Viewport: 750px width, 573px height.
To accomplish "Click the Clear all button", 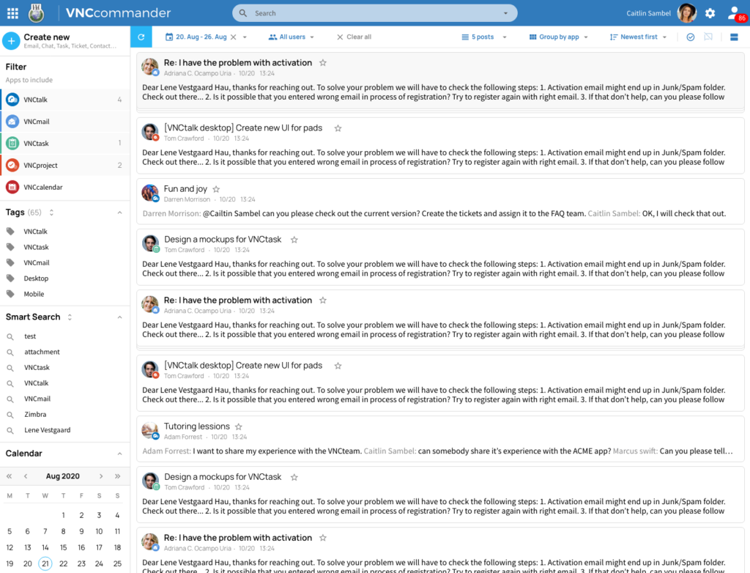I will [x=354, y=37].
